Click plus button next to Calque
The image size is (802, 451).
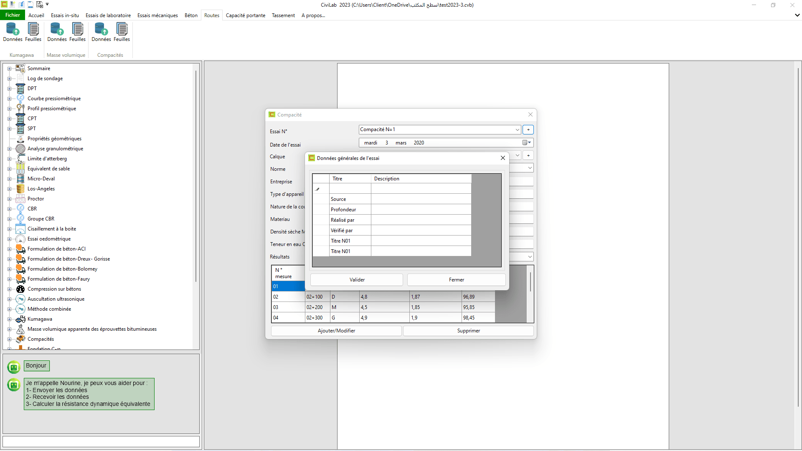(528, 155)
